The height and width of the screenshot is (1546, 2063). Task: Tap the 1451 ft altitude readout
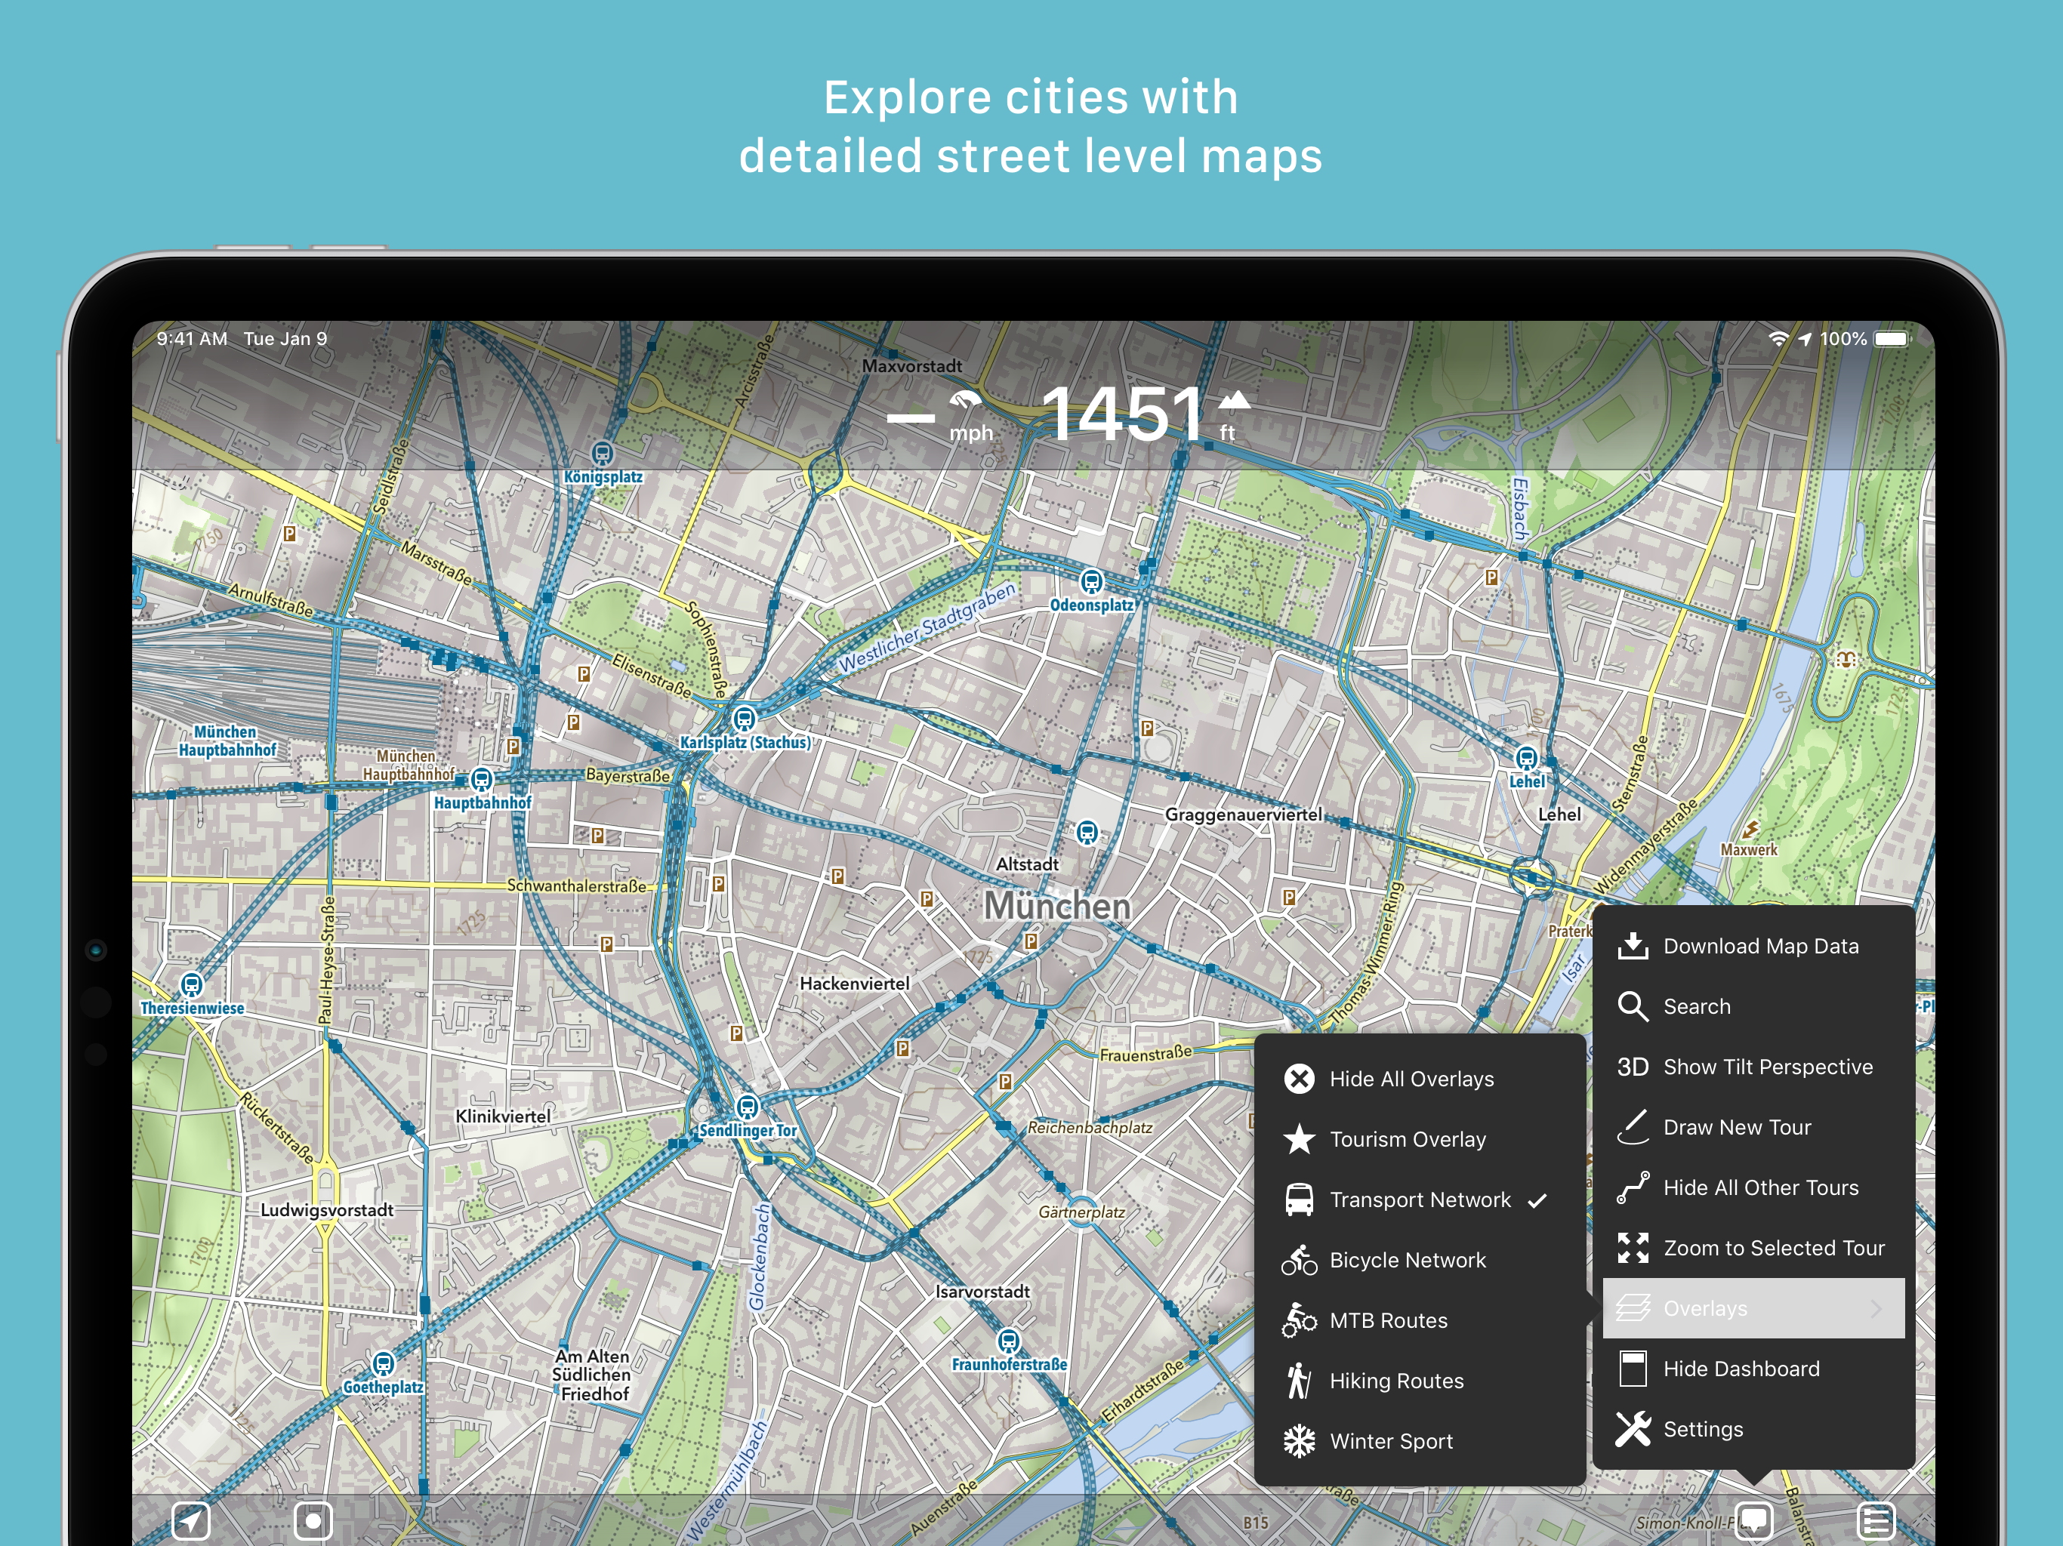click(1124, 414)
